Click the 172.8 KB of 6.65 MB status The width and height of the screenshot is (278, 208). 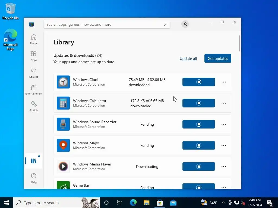147,103
